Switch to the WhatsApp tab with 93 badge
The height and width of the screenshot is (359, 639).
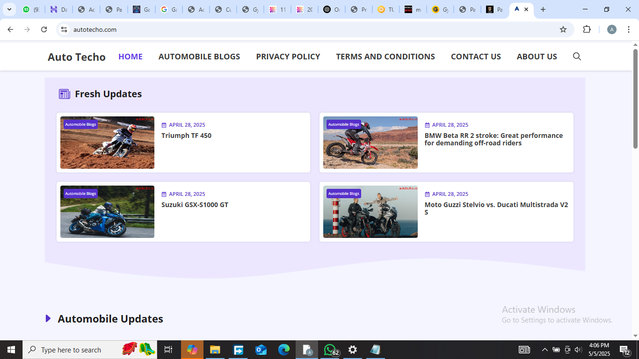tap(31, 9)
